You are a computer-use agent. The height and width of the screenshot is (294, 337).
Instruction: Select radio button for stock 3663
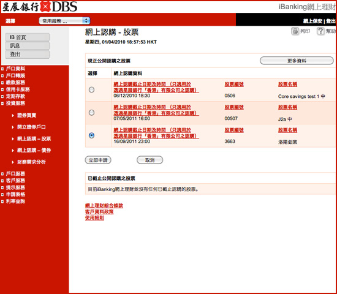click(91, 135)
